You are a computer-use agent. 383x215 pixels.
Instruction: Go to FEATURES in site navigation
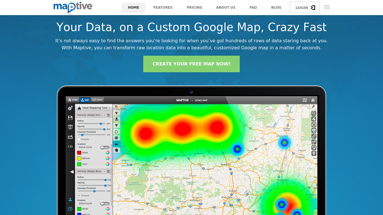pyautogui.click(x=163, y=8)
